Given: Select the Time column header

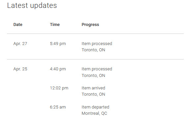Looking at the screenshot, I should pyautogui.click(x=55, y=25).
